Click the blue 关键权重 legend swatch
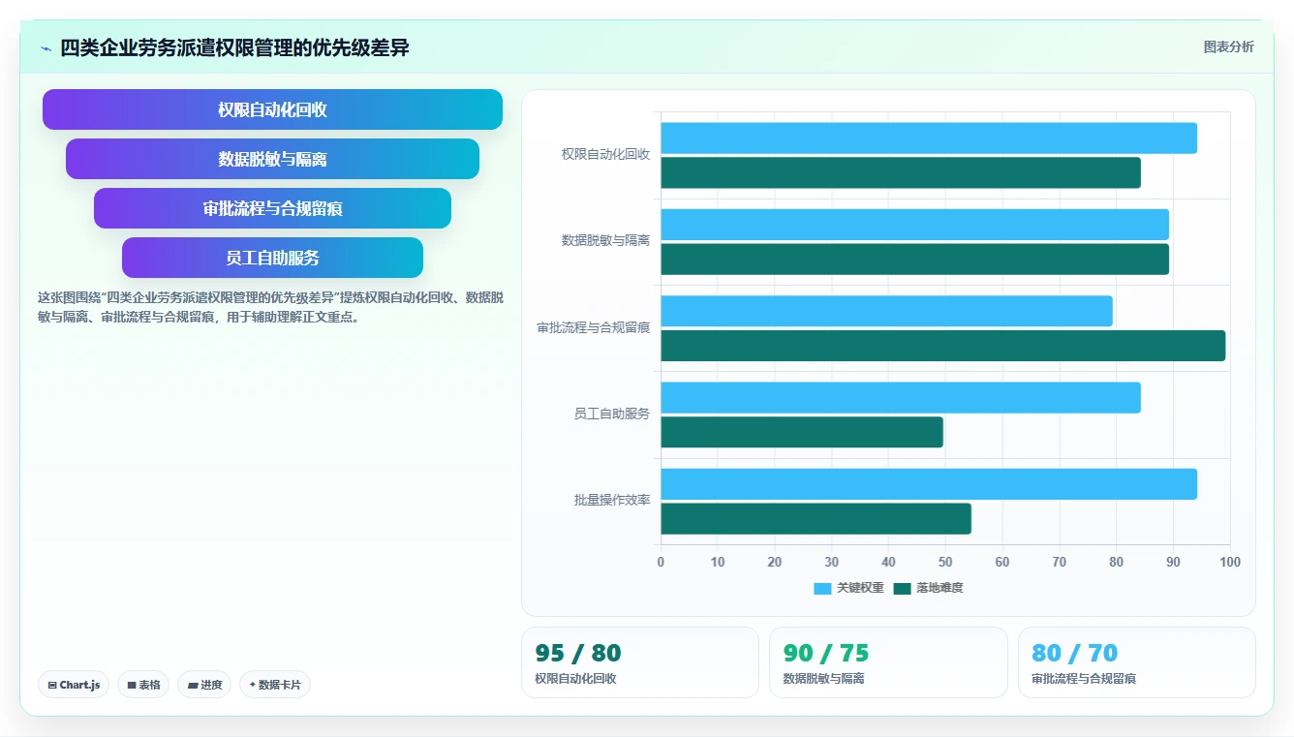Viewport: 1294px width, 737px height. click(x=823, y=588)
